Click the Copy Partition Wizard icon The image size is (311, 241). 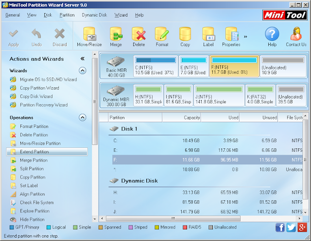(13, 88)
